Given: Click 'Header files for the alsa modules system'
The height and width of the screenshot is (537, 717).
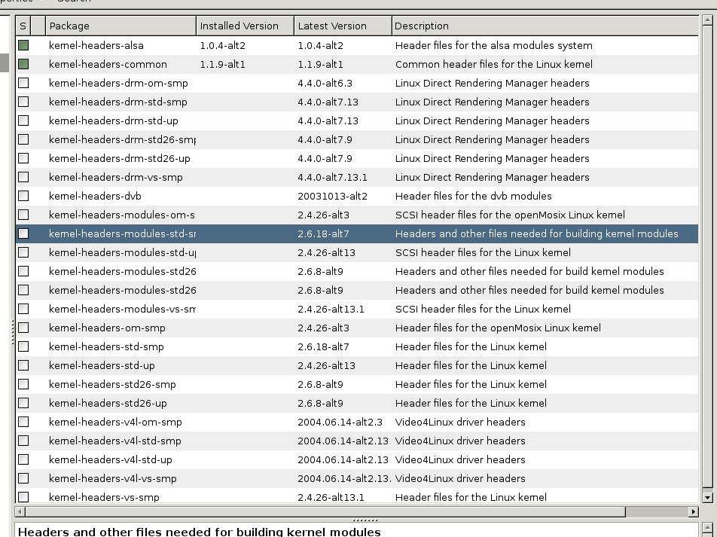Looking at the screenshot, I should [494, 45].
